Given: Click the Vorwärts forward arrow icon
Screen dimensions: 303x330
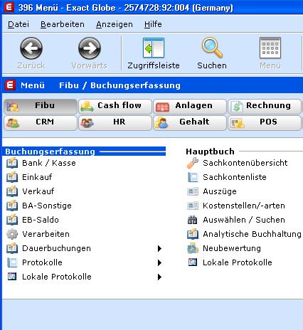Looking at the screenshot, I should [90, 48].
